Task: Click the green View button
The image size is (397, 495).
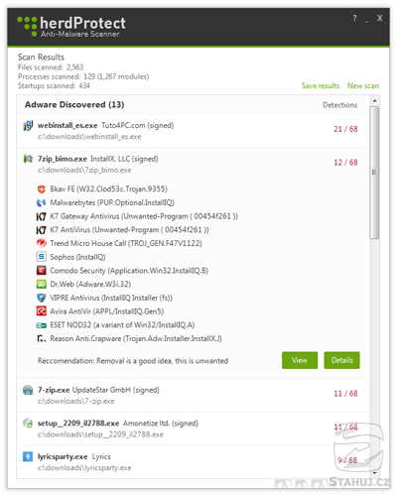Action: 300,360
